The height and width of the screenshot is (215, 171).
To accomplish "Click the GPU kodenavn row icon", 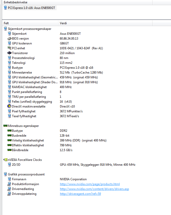I will click(9, 43).
